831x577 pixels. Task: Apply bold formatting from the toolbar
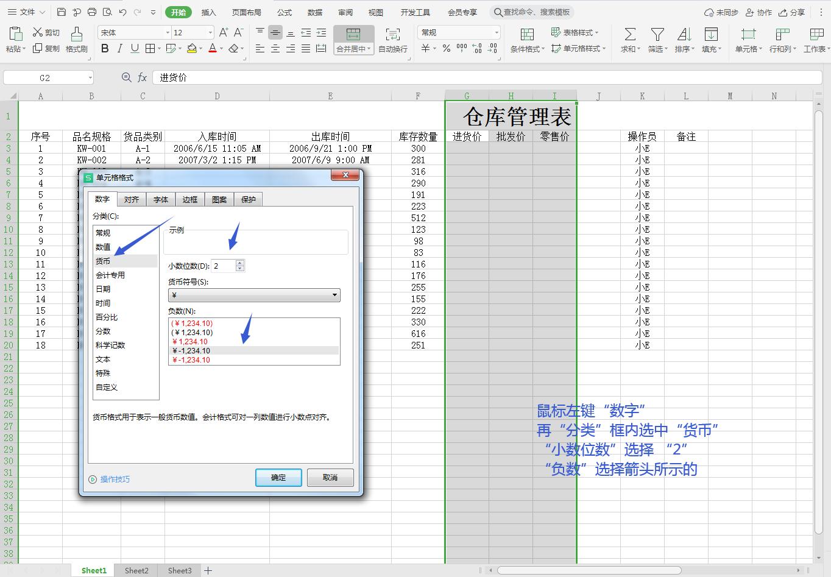[x=104, y=48]
